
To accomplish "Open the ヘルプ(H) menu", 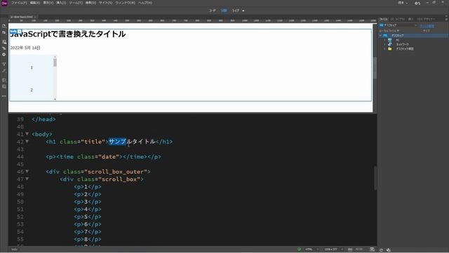I will [x=145, y=3].
